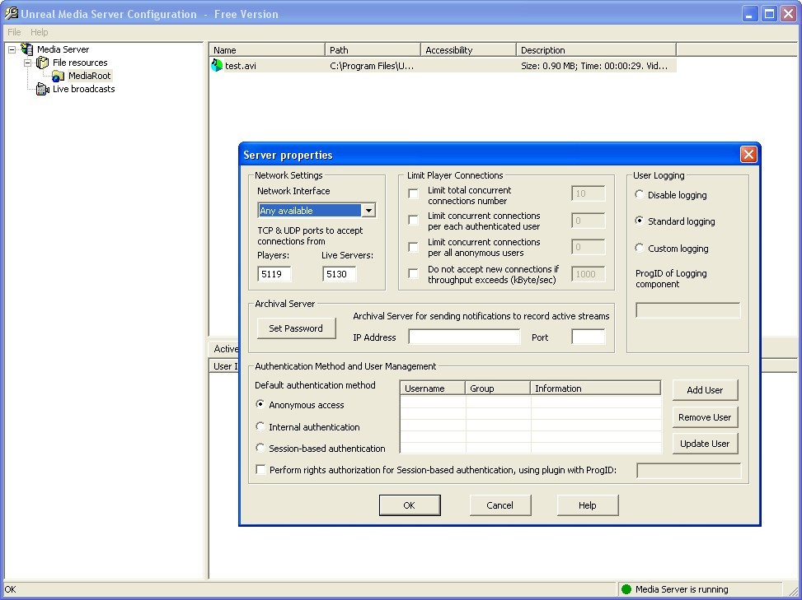Select Internal authentication method
The image size is (802, 600).
tap(260, 427)
